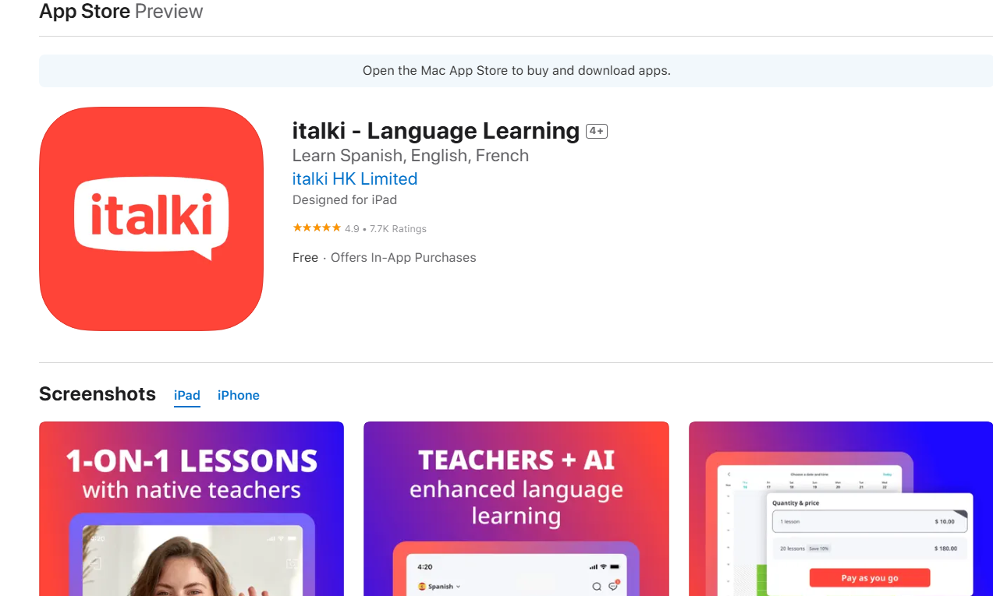Switch to the iPhone screenshots tab

[x=239, y=395]
